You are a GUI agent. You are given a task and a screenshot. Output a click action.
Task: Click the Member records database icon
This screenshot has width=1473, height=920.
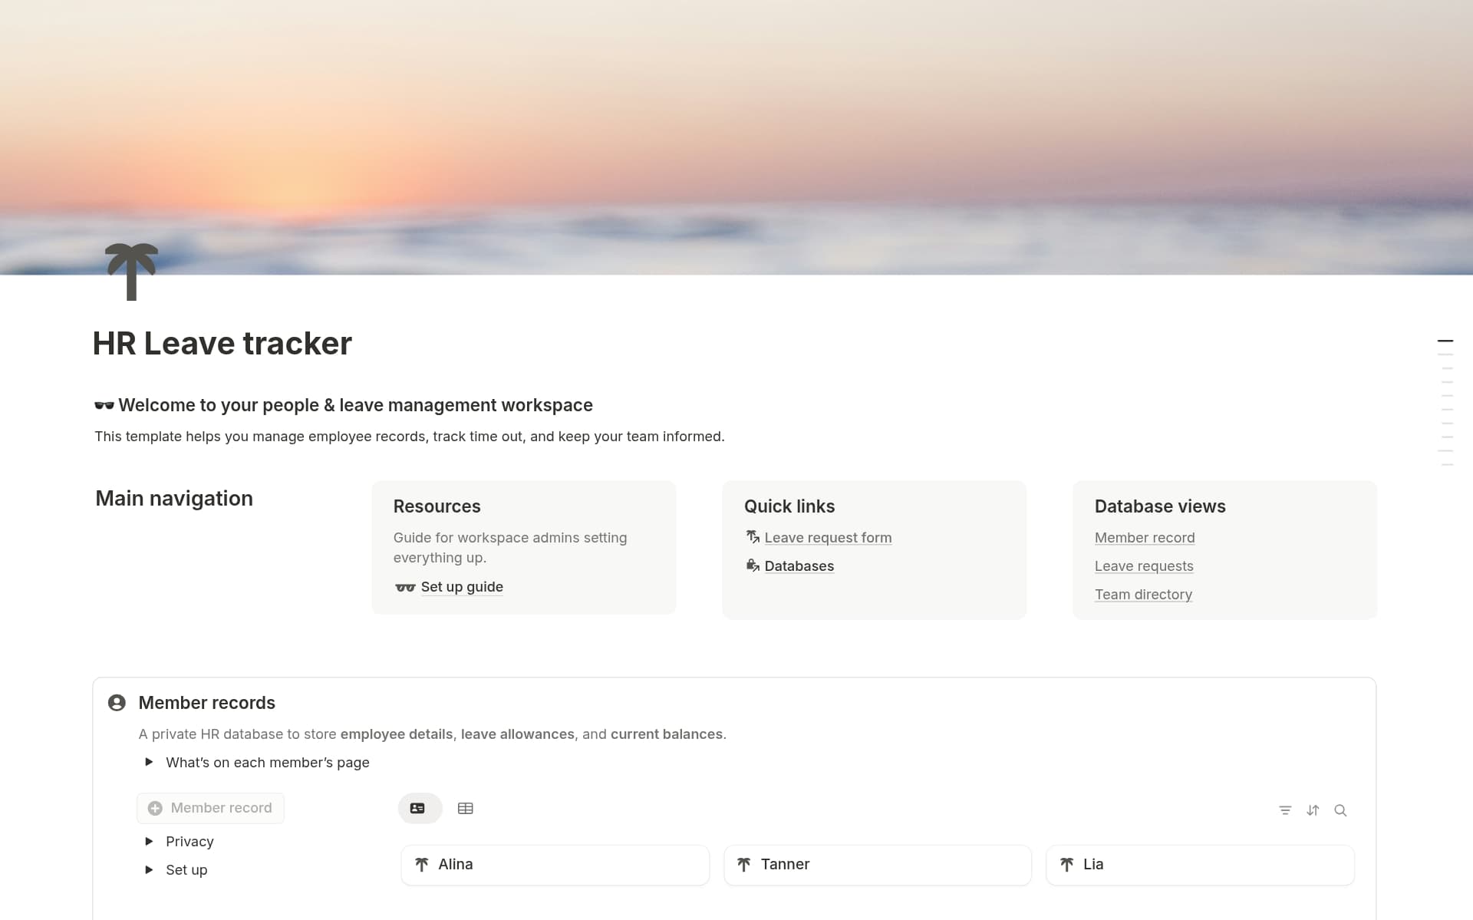pyautogui.click(x=117, y=702)
